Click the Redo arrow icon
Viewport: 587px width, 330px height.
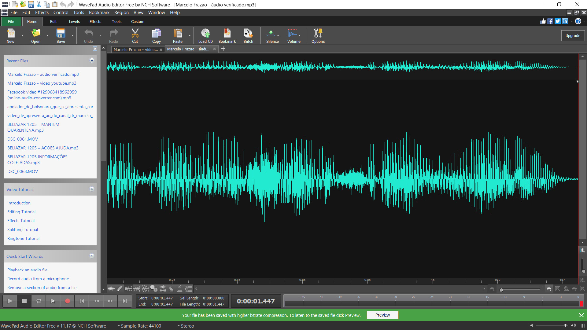coord(113,33)
